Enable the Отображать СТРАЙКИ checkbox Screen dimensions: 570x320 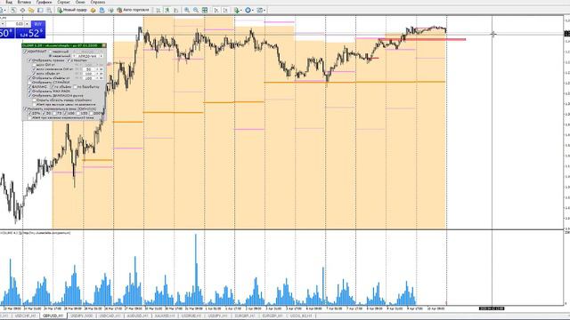coord(29,83)
